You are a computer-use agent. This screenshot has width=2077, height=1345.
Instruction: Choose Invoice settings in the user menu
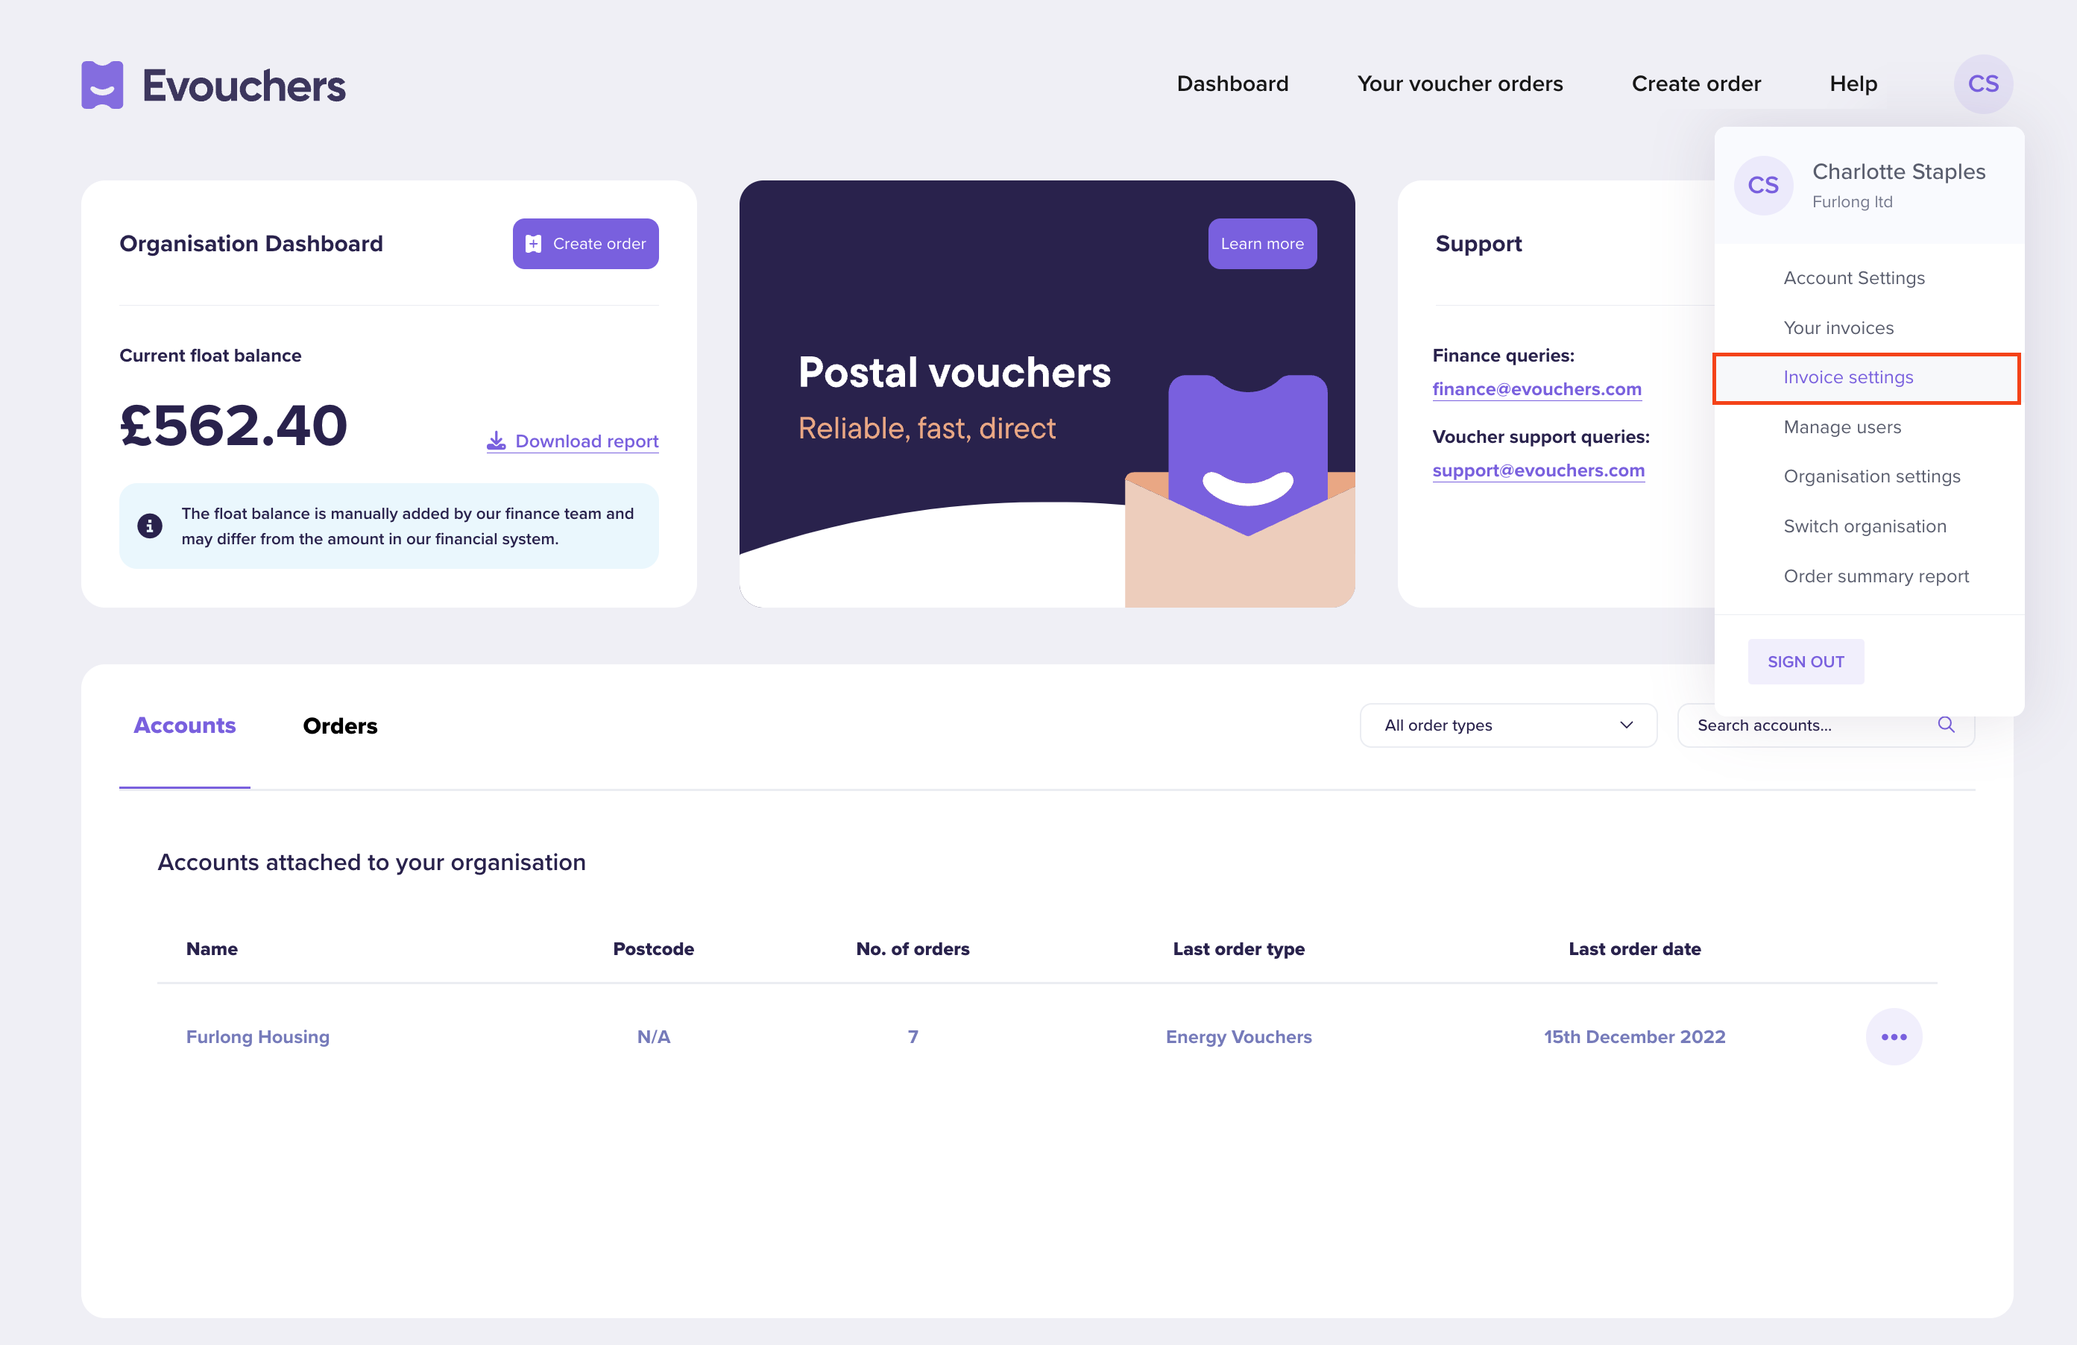point(1867,378)
